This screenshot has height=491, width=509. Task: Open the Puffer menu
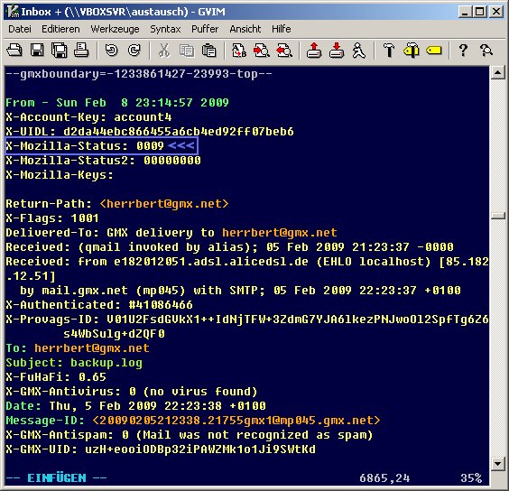[x=205, y=29]
